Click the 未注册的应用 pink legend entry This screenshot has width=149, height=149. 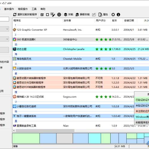tap(142, 111)
